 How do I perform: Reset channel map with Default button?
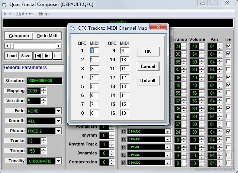tap(148, 81)
